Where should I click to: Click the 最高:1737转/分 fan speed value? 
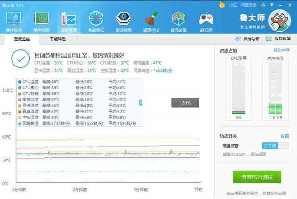pyautogui.click(x=56, y=124)
